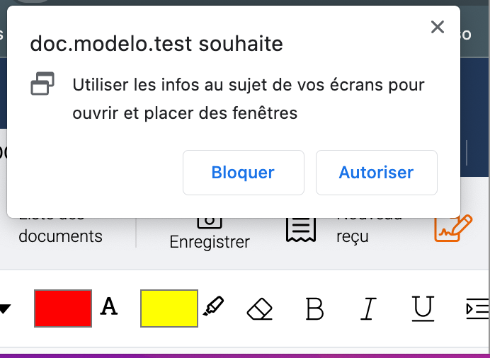Viewport: 490px width, 358px height.
Task: Open the red text color swatch
Action: click(x=63, y=308)
